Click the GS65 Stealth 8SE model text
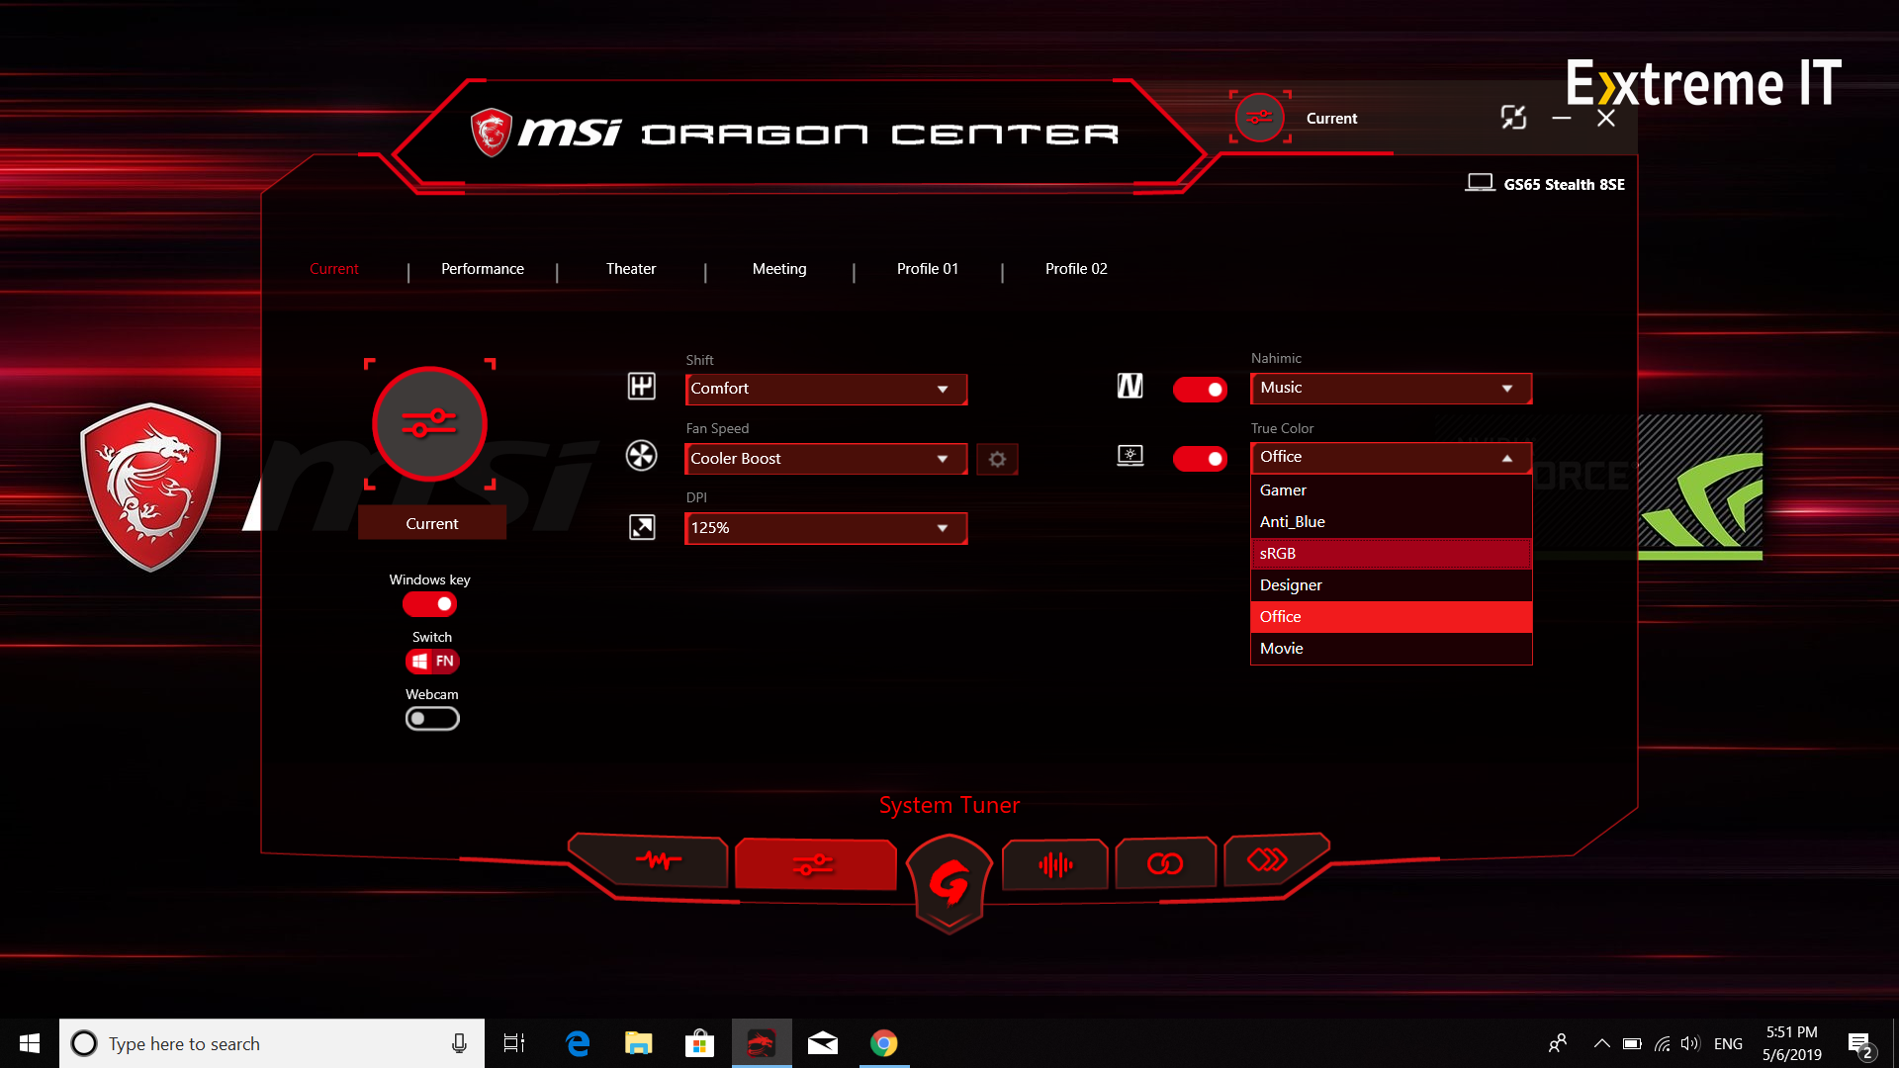The width and height of the screenshot is (1899, 1068). point(1564,185)
